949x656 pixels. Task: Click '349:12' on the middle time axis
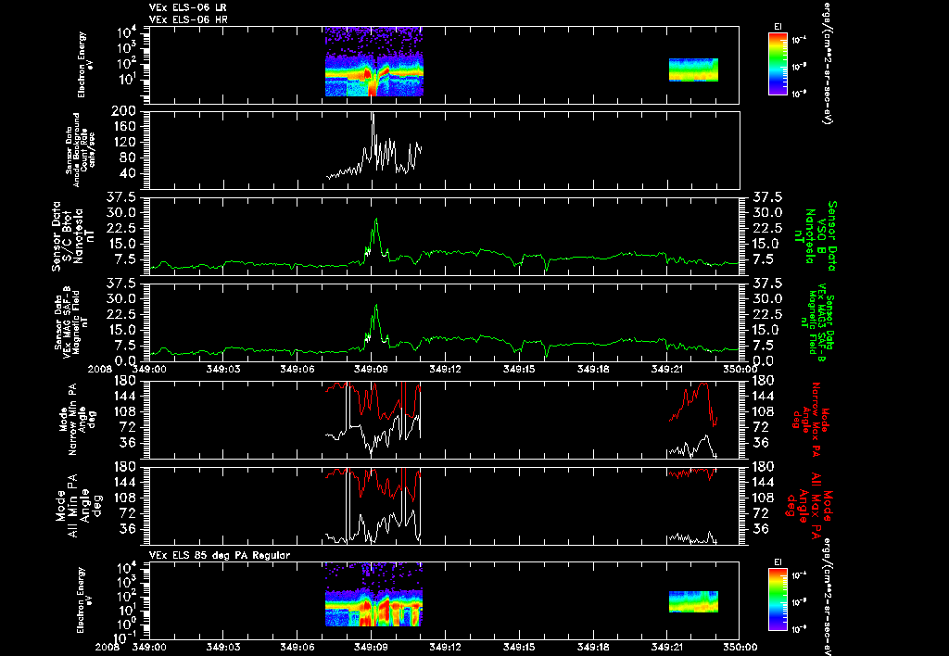pyautogui.click(x=446, y=370)
